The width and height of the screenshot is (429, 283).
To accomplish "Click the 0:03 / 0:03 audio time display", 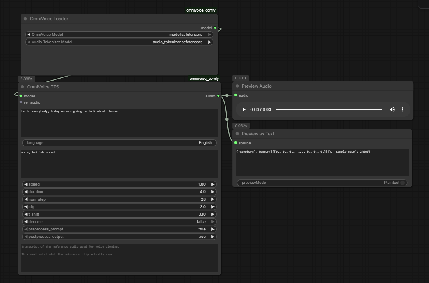I will [x=261, y=109].
